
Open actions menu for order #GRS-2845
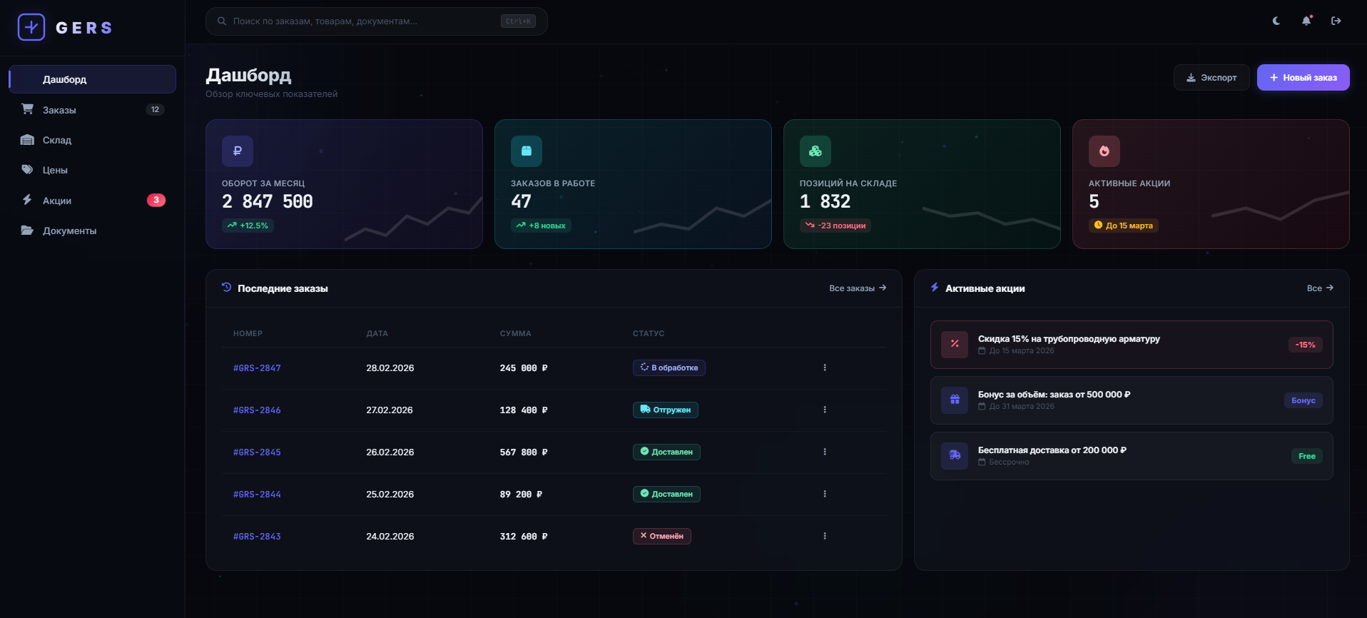point(825,452)
